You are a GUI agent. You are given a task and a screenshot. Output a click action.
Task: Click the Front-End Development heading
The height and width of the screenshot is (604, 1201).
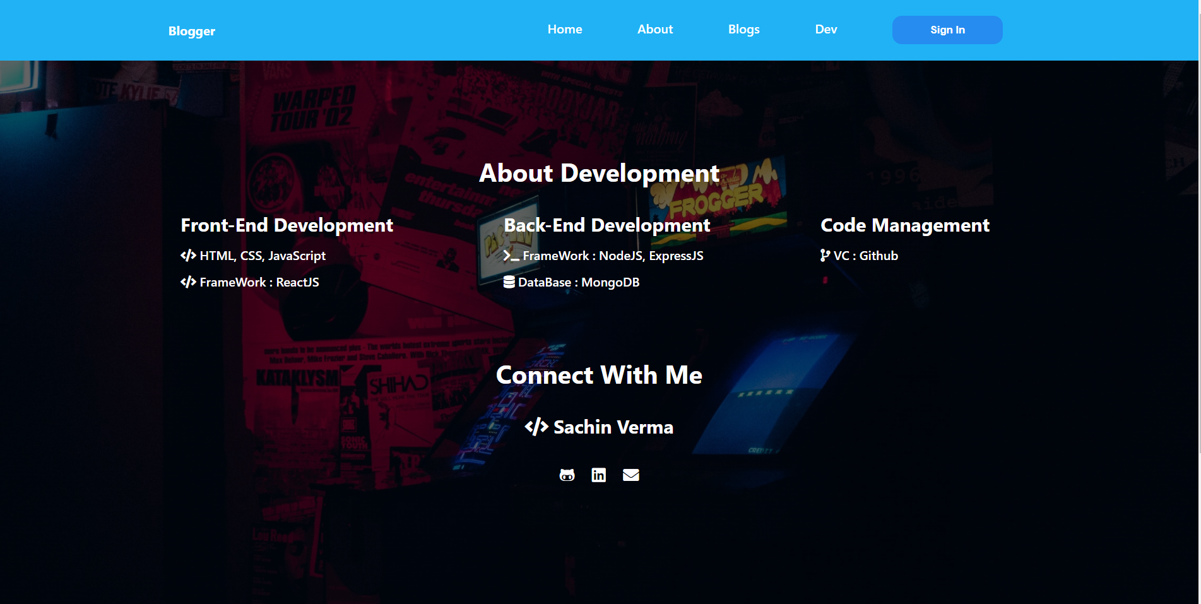287,225
